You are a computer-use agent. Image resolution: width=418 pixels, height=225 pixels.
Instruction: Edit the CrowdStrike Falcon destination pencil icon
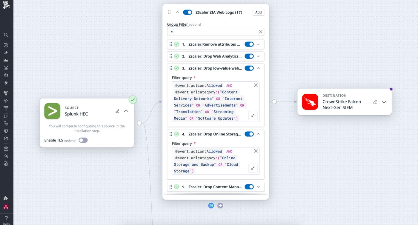pos(375,102)
